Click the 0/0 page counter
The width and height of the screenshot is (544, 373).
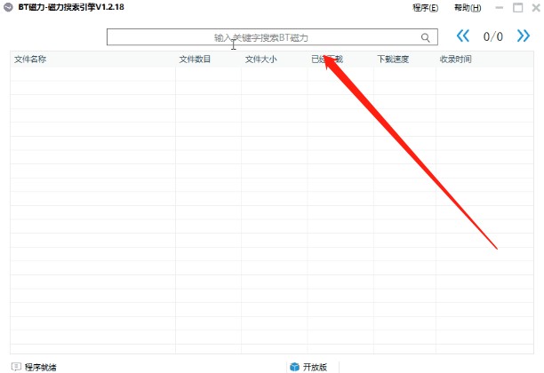[493, 36]
